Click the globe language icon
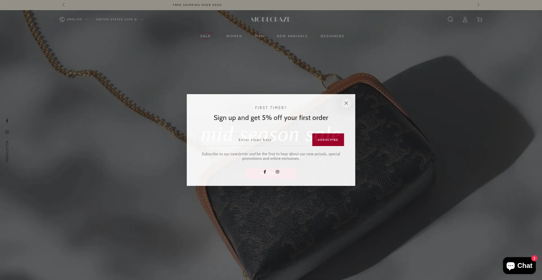The width and height of the screenshot is (542, 280). [x=62, y=19]
